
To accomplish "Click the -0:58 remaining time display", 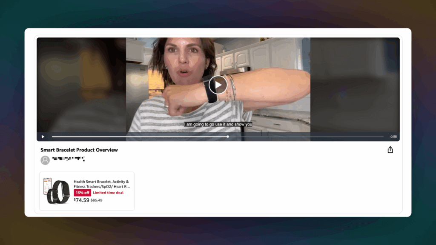I will coord(393,137).
